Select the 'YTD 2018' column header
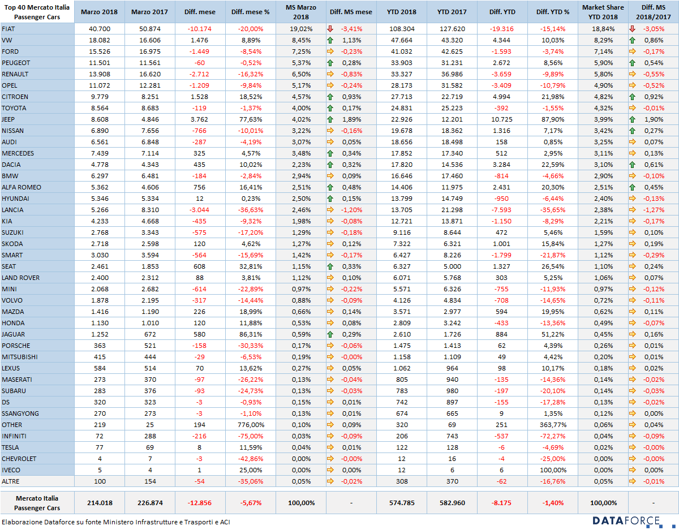679x530 pixels. pos(402,12)
